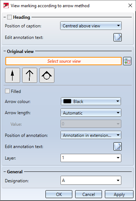Open heading annotation text editor icon
Image resolution: width=136 pixels, height=201 pixels.
pos(117,37)
